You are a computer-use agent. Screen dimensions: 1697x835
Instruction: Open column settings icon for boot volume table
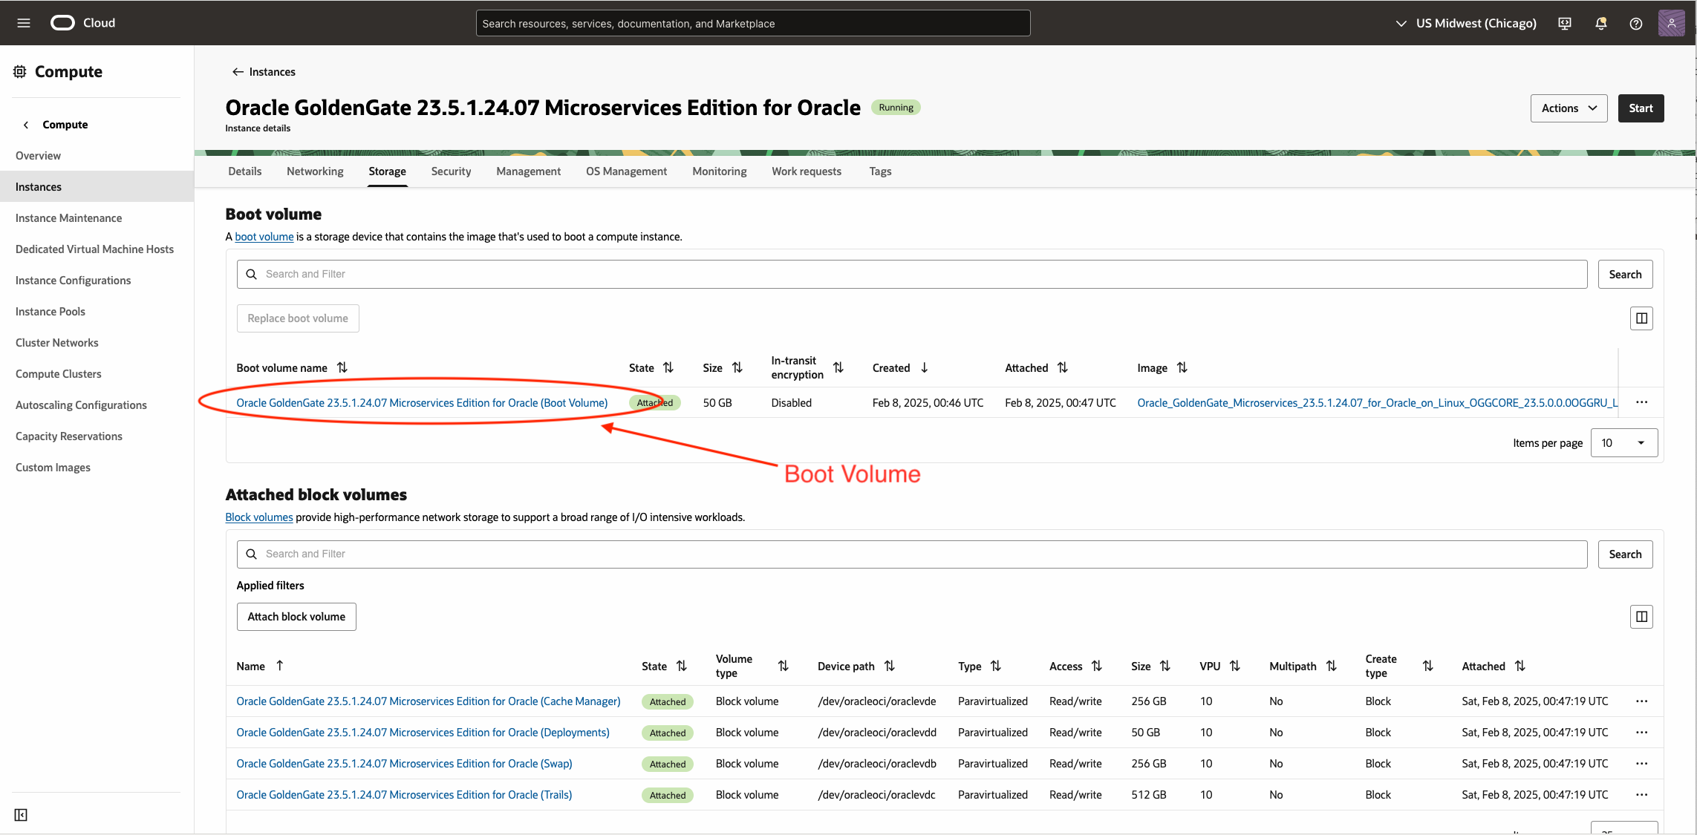(1641, 318)
